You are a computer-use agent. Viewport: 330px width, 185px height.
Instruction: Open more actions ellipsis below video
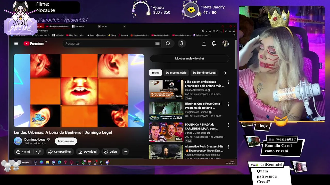[125, 152]
